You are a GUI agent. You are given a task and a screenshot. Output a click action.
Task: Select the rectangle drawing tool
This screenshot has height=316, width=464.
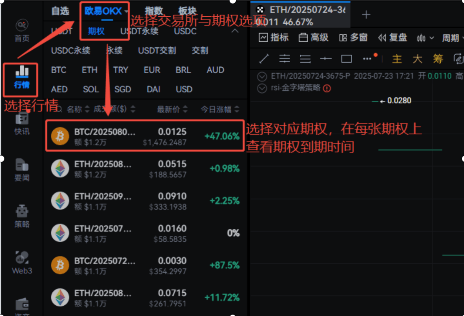click(346, 58)
